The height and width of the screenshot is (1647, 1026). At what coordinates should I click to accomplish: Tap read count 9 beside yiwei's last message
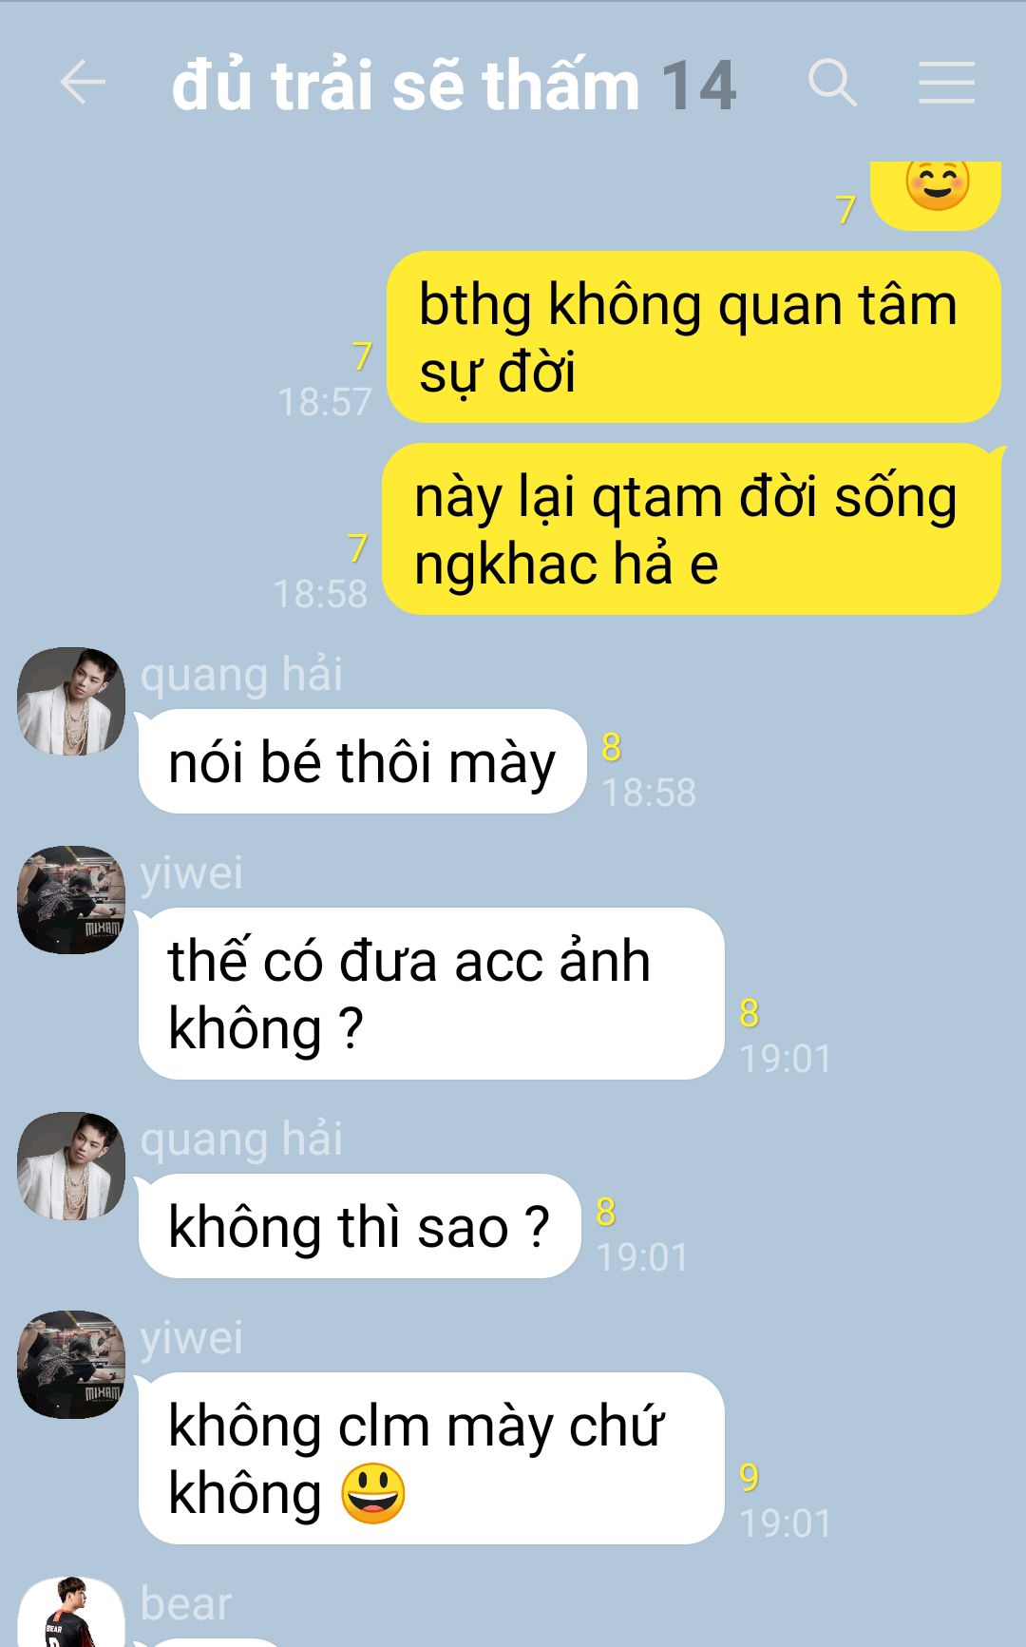749,1477
